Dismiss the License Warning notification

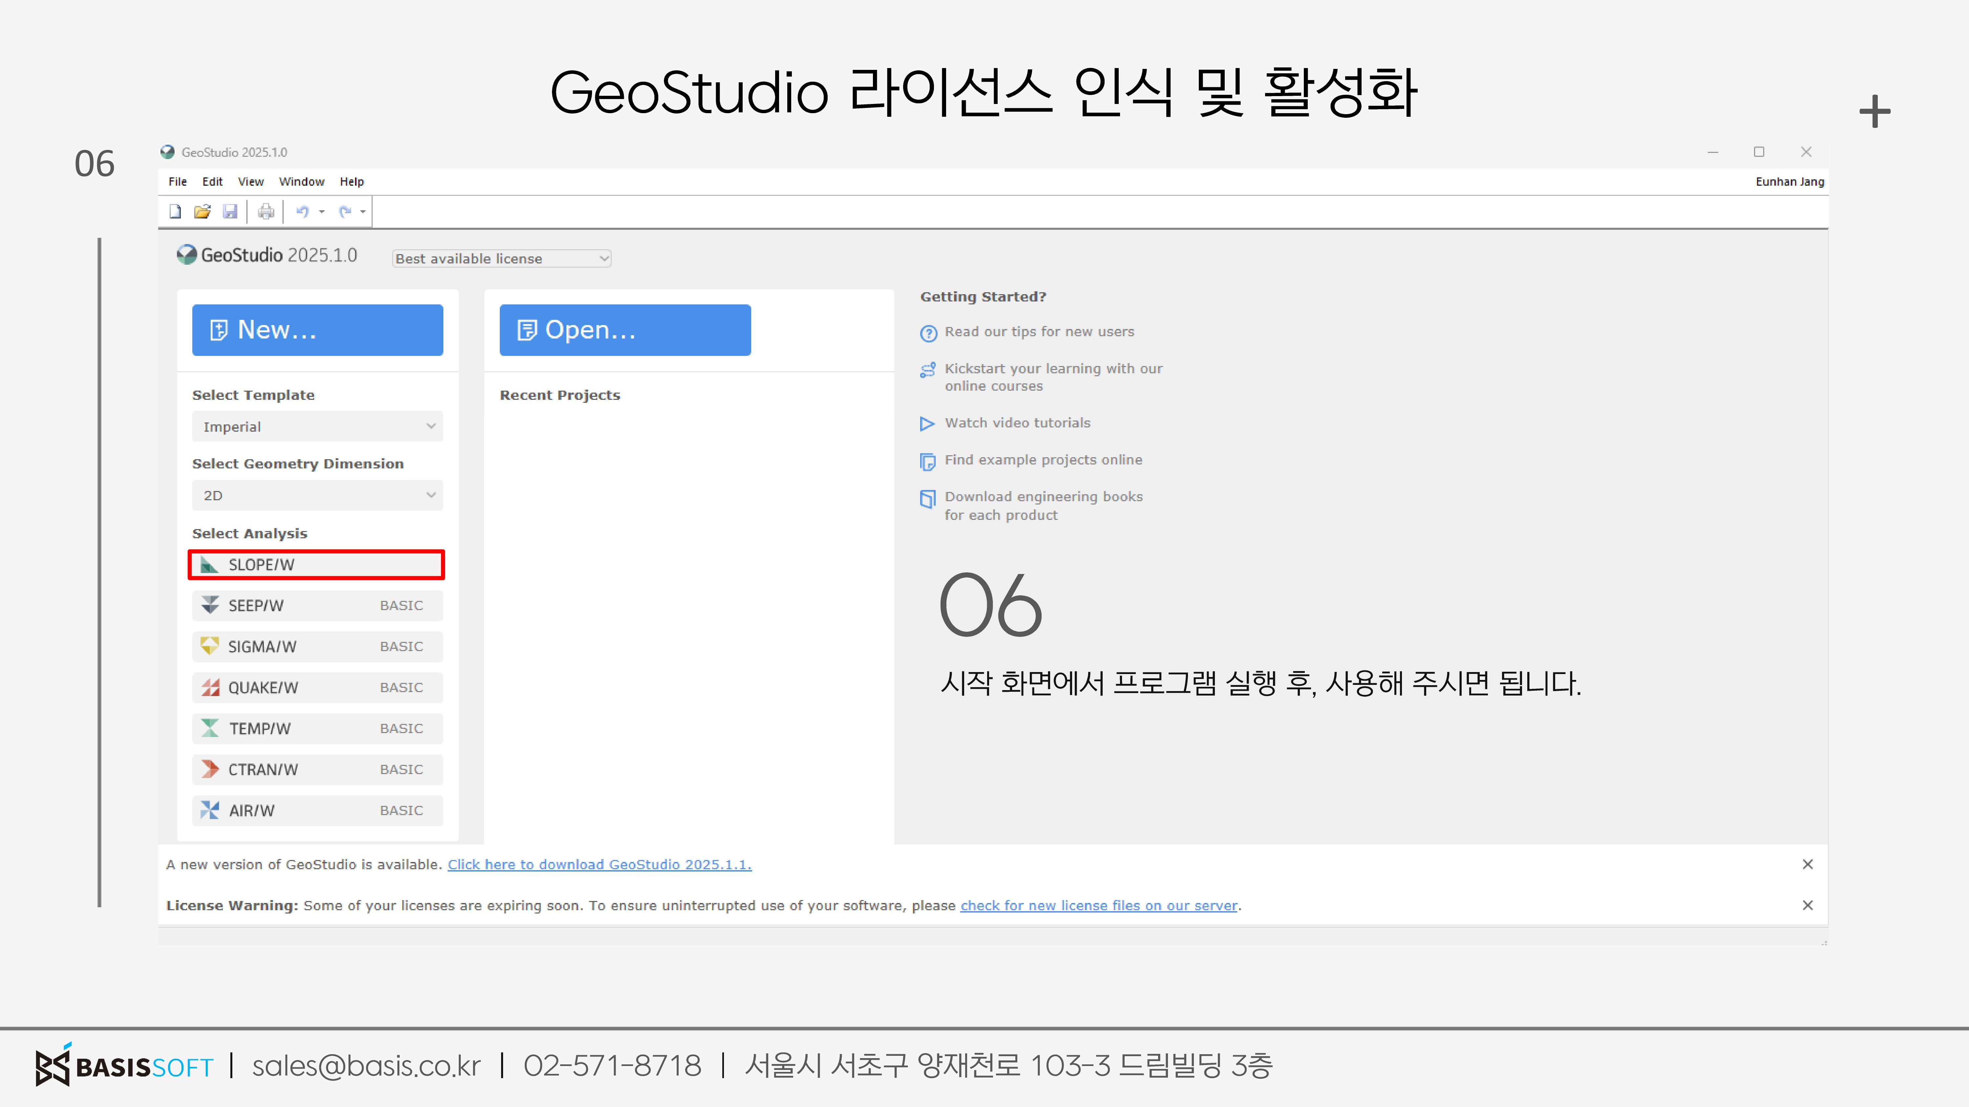tap(1808, 905)
